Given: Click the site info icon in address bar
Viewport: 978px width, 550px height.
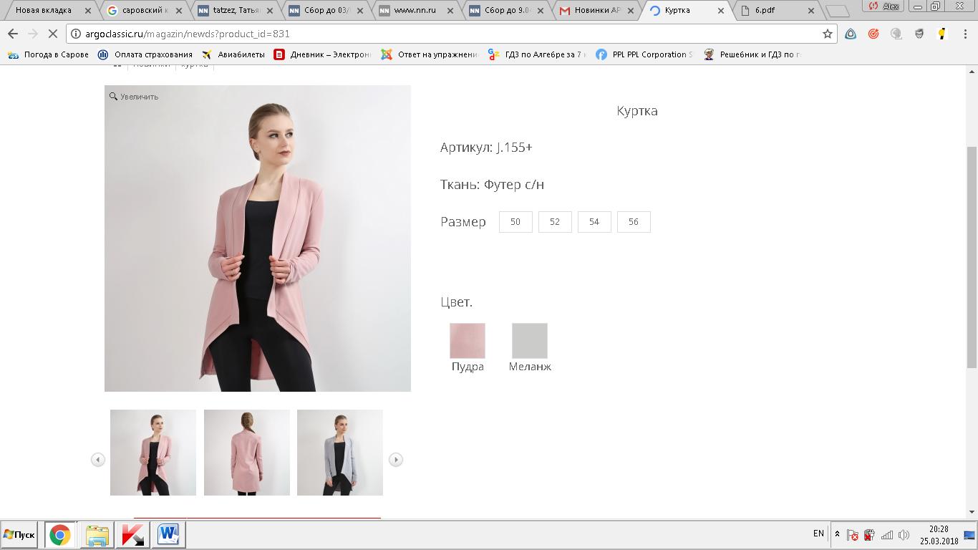Looking at the screenshot, I should 76,34.
